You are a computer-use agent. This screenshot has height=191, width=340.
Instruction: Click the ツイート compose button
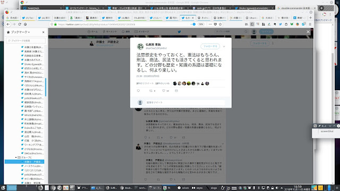266,32
